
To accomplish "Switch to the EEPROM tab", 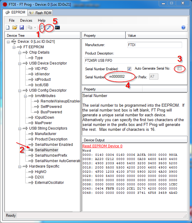I will (x=15, y=12).
